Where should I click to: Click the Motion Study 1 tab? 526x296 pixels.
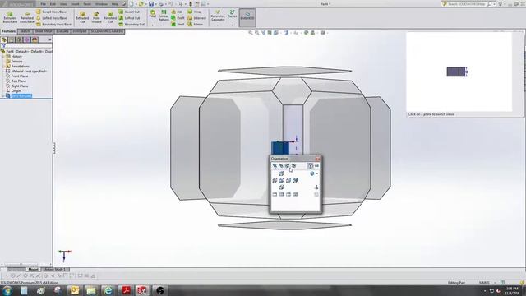click(x=55, y=269)
